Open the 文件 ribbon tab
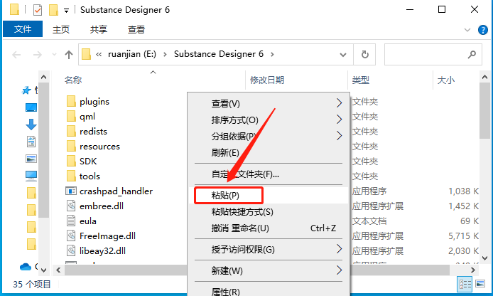The height and width of the screenshot is (296, 493). 23,29
